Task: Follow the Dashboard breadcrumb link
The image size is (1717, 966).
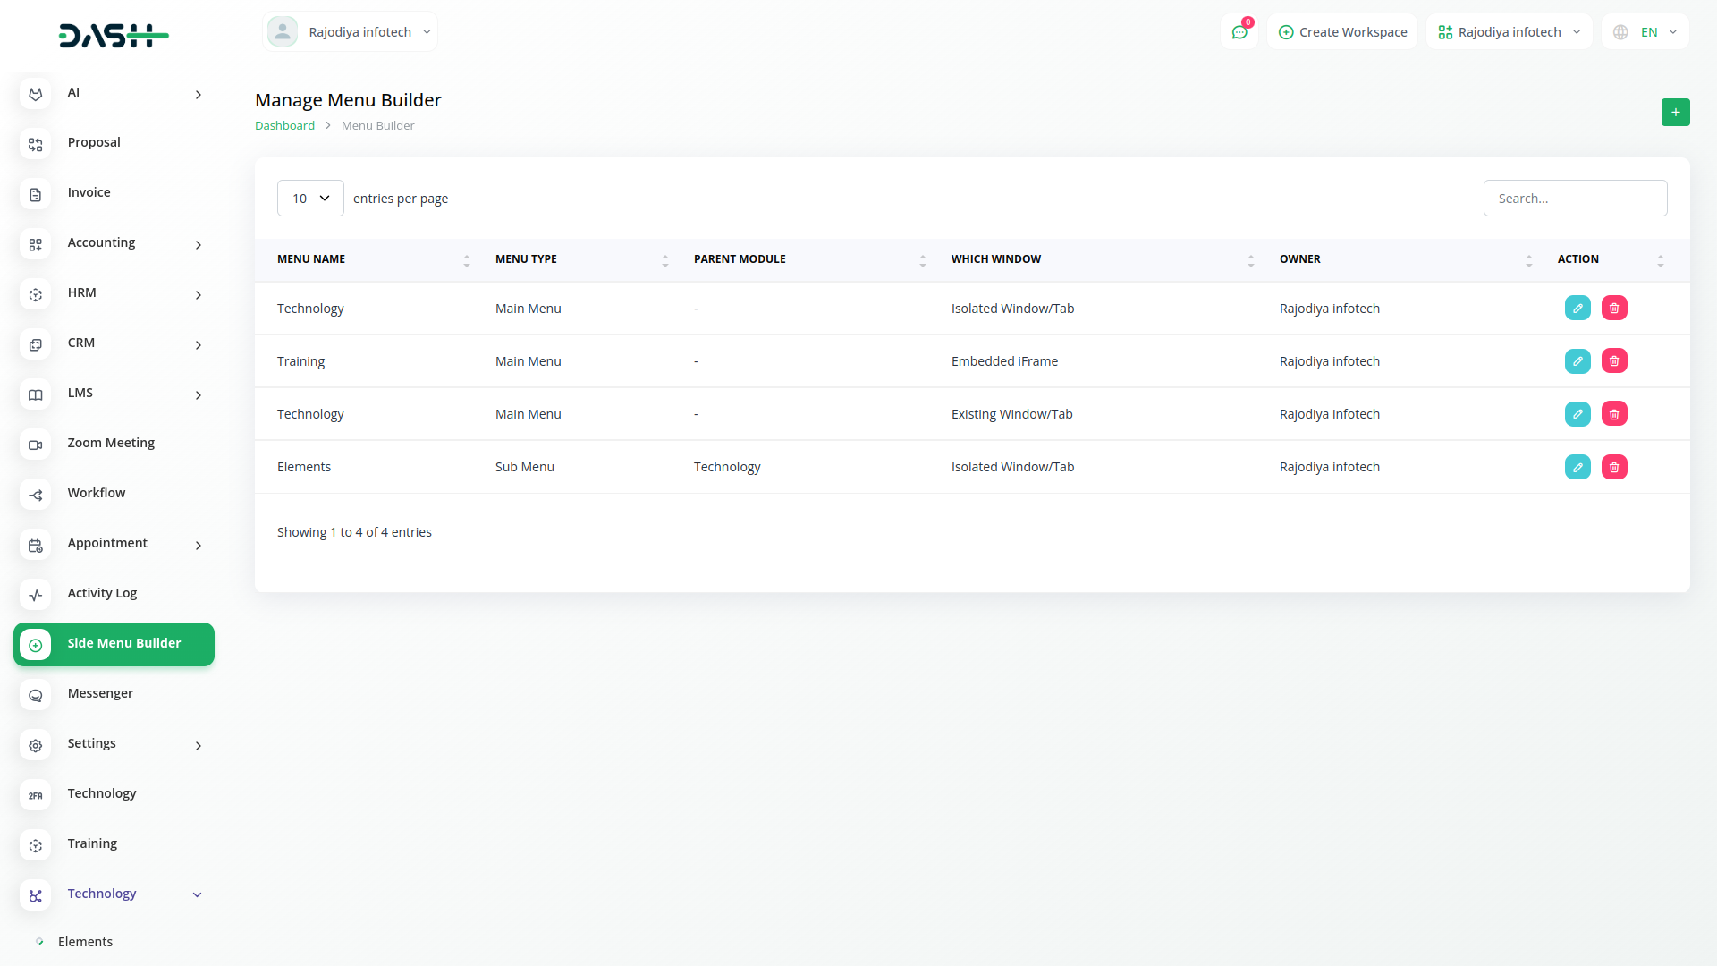Action: click(284, 126)
